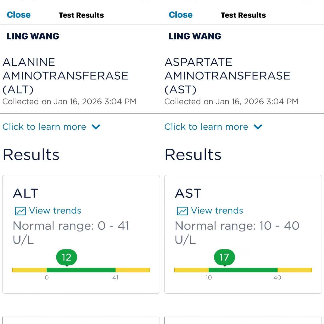
Task: Click the AST green normal range bar
Action: point(243,270)
